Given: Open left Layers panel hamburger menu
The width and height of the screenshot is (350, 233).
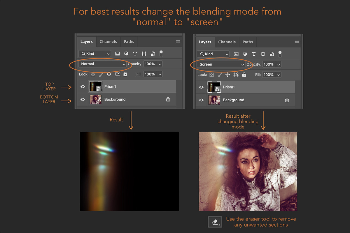Looking at the screenshot, I should (178, 42).
